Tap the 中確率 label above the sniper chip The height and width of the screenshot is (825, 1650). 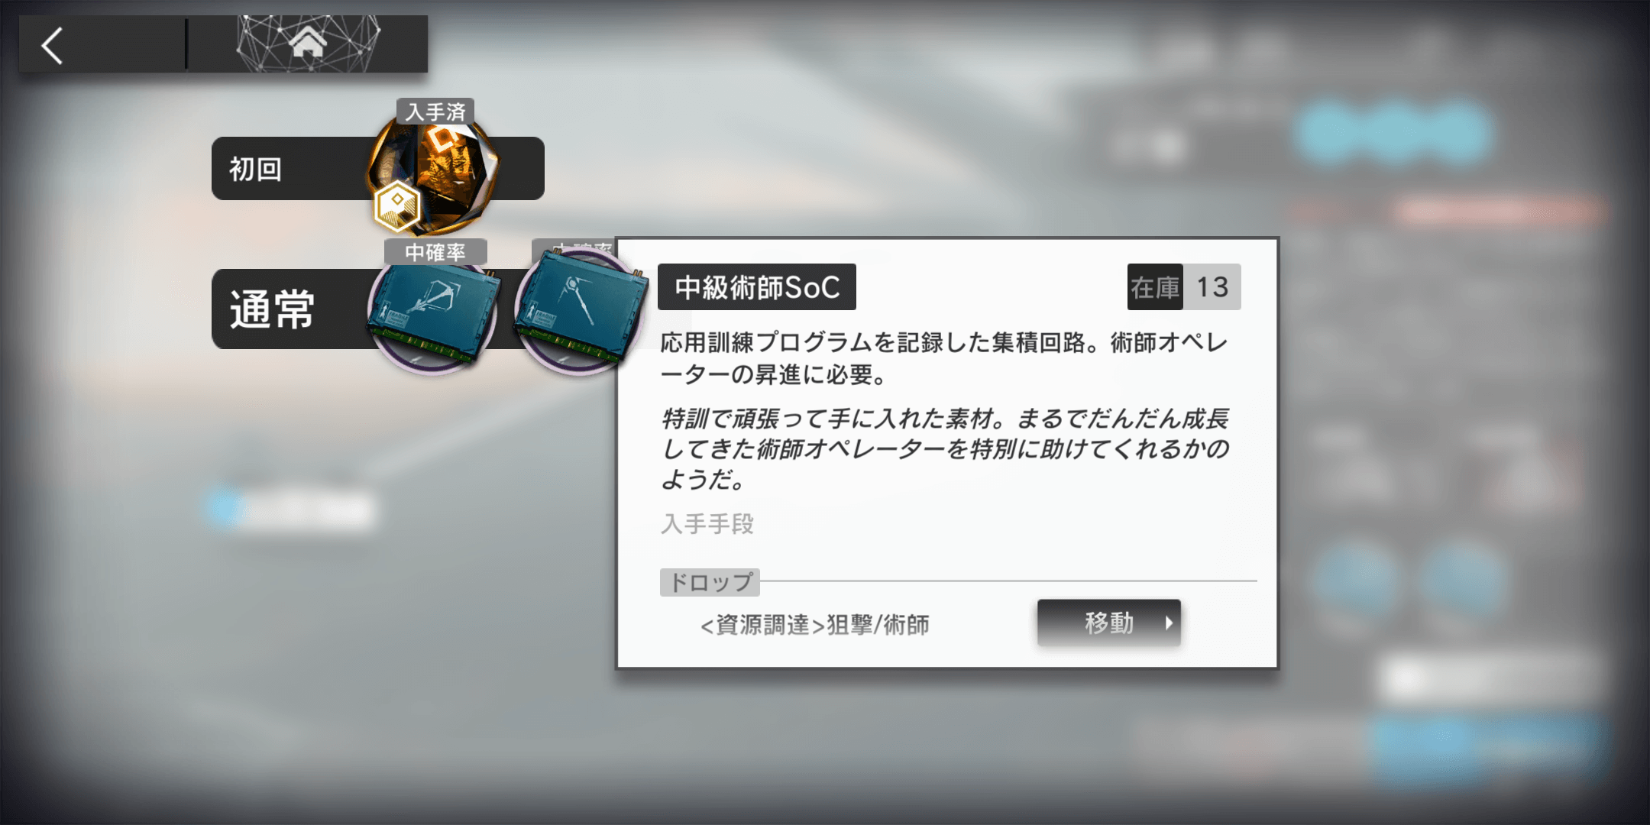pyautogui.click(x=435, y=251)
